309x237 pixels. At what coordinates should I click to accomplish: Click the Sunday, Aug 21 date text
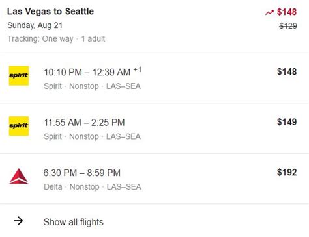(35, 25)
